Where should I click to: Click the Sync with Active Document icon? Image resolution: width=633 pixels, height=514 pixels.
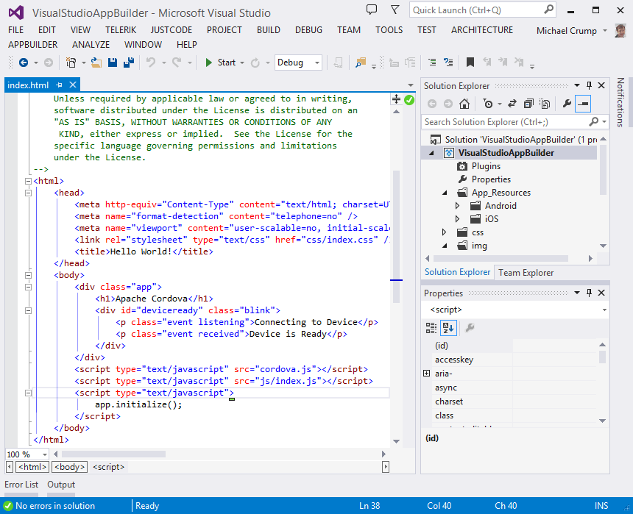(x=511, y=104)
